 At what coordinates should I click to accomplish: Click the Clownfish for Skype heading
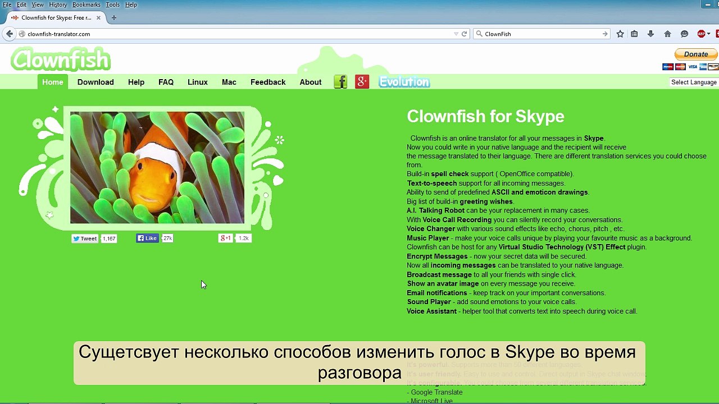[x=485, y=116]
